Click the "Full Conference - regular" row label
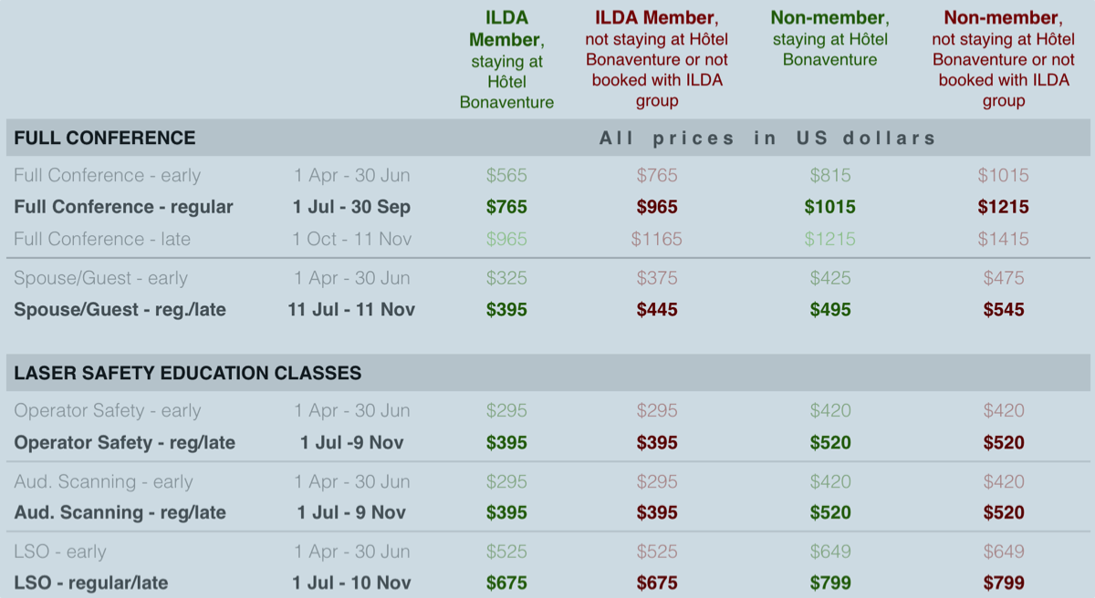The height and width of the screenshot is (598, 1095). click(123, 207)
